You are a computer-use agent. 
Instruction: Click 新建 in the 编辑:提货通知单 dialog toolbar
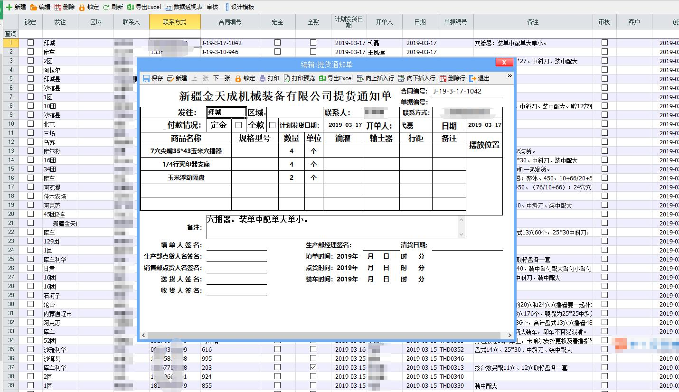[177, 78]
